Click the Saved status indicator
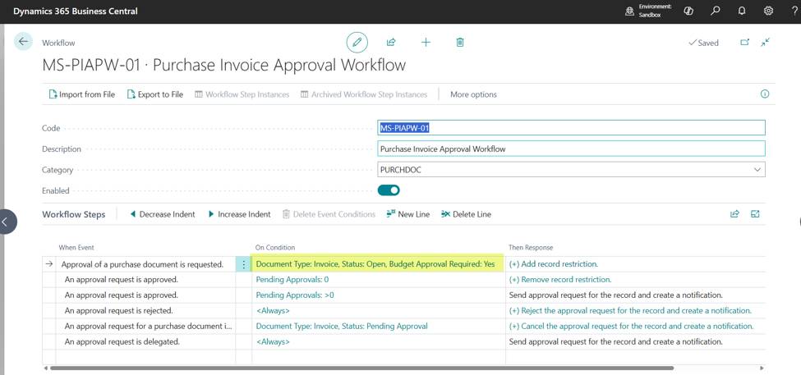Viewport: 801px width, 375px height. (x=703, y=43)
